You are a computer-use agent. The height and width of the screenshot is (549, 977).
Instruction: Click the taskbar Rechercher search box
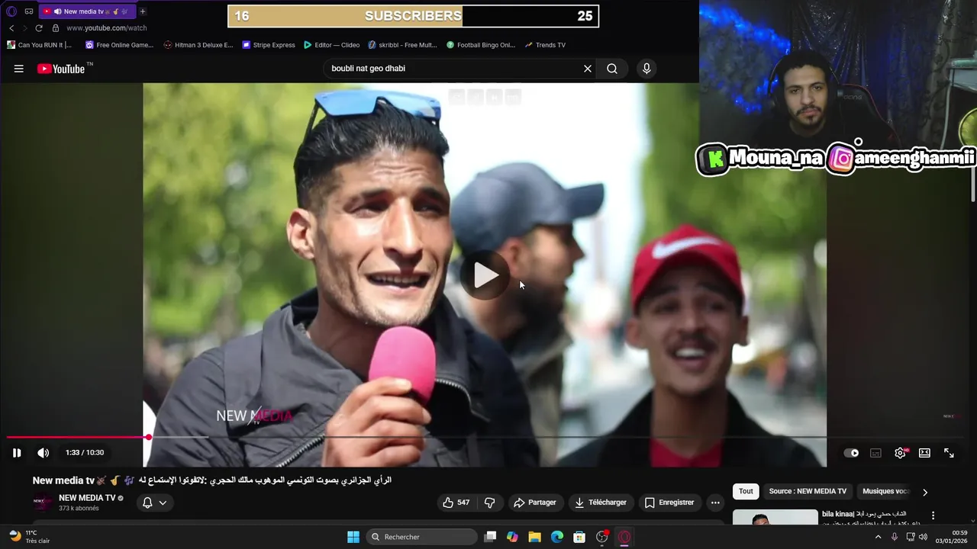point(421,537)
